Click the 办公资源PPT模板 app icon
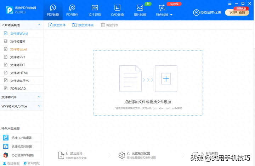The image size is (255, 166). pyautogui.click(x=6, y=155)
